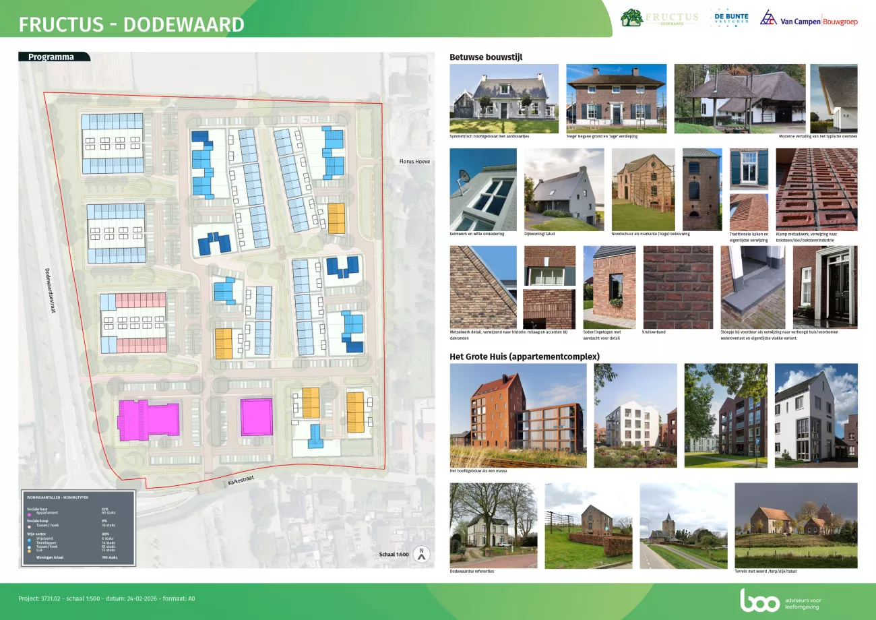This screenshot has width=876, height=620.
Task: Open the Kruisverband brick pattern photo
Action: tap(677, 286)
